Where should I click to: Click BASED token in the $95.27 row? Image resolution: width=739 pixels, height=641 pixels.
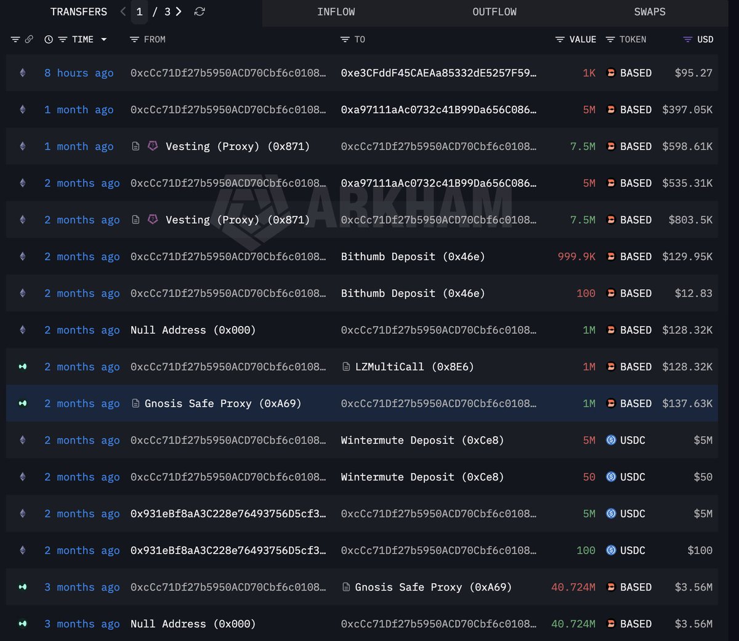[x=636, y=73]
